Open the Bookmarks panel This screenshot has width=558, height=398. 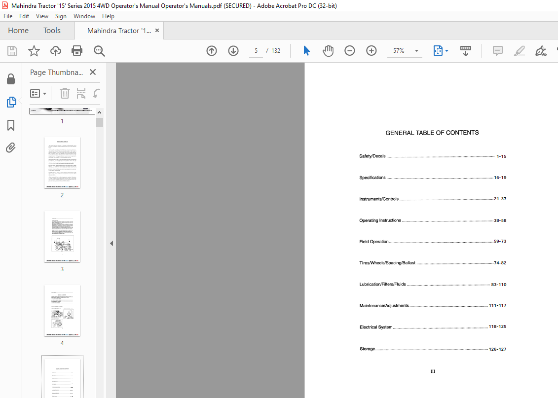click(11, 125)
